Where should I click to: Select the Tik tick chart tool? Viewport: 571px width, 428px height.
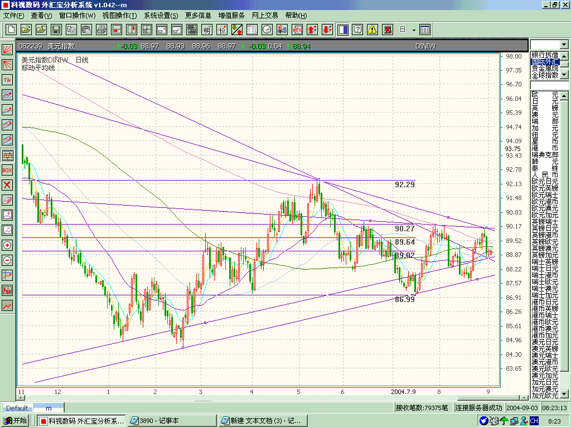[x=7, y=80]
